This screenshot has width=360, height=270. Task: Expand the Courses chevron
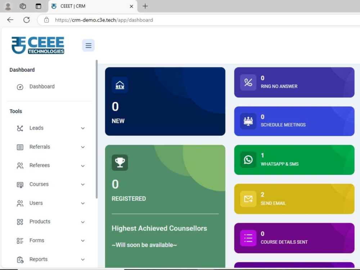[x=83, y=185]
